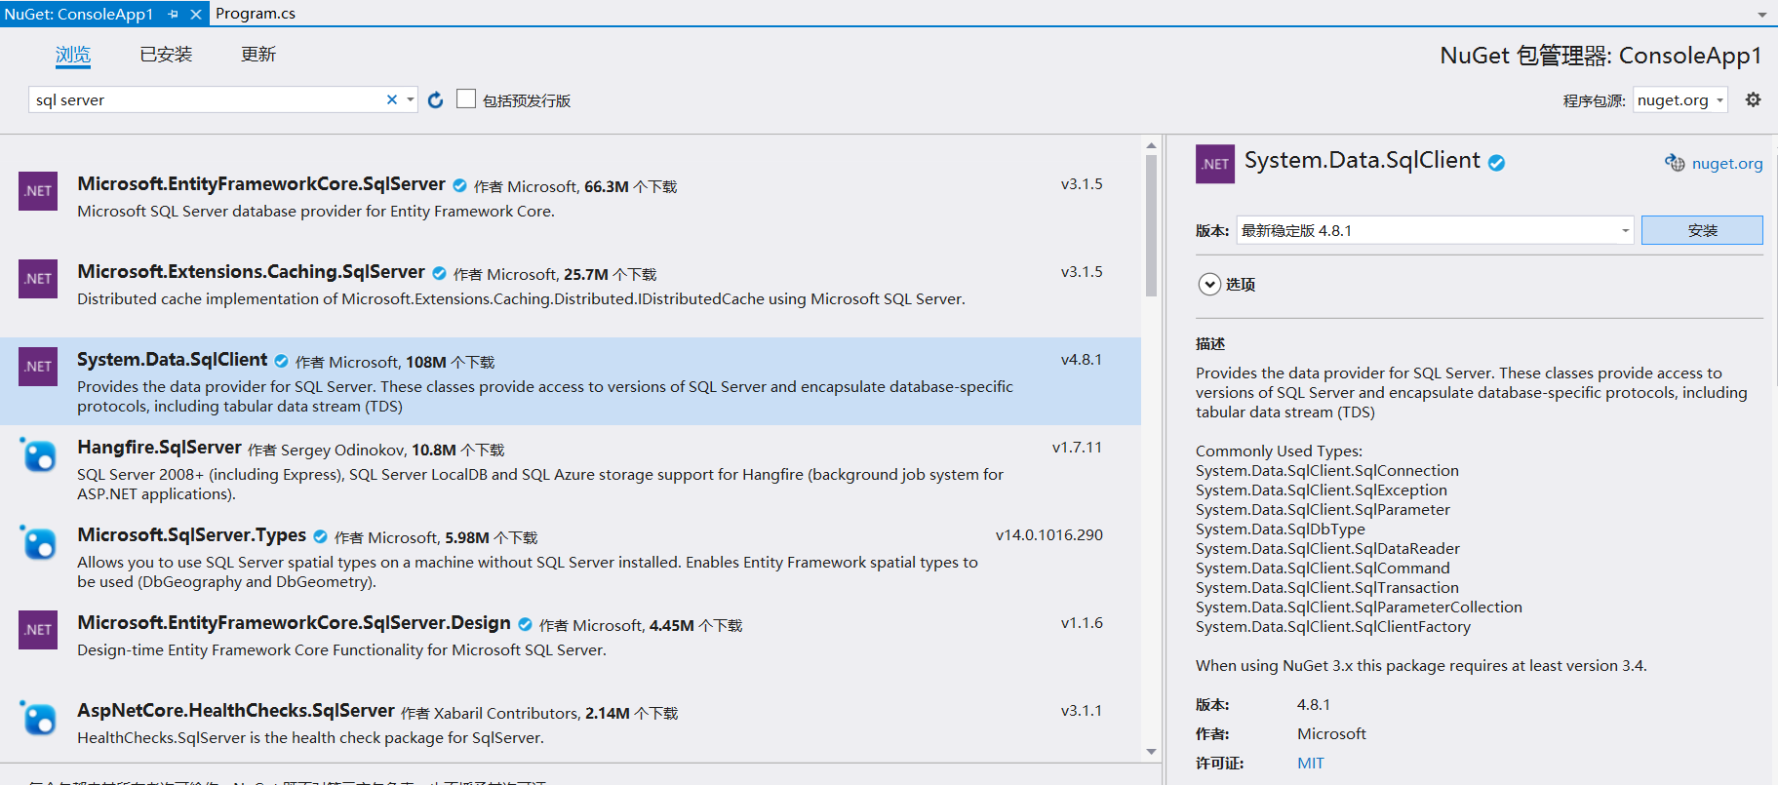Click System.Data.SqlDbType in the description
1778x785 pixels.
click(x=1281, y=530)
